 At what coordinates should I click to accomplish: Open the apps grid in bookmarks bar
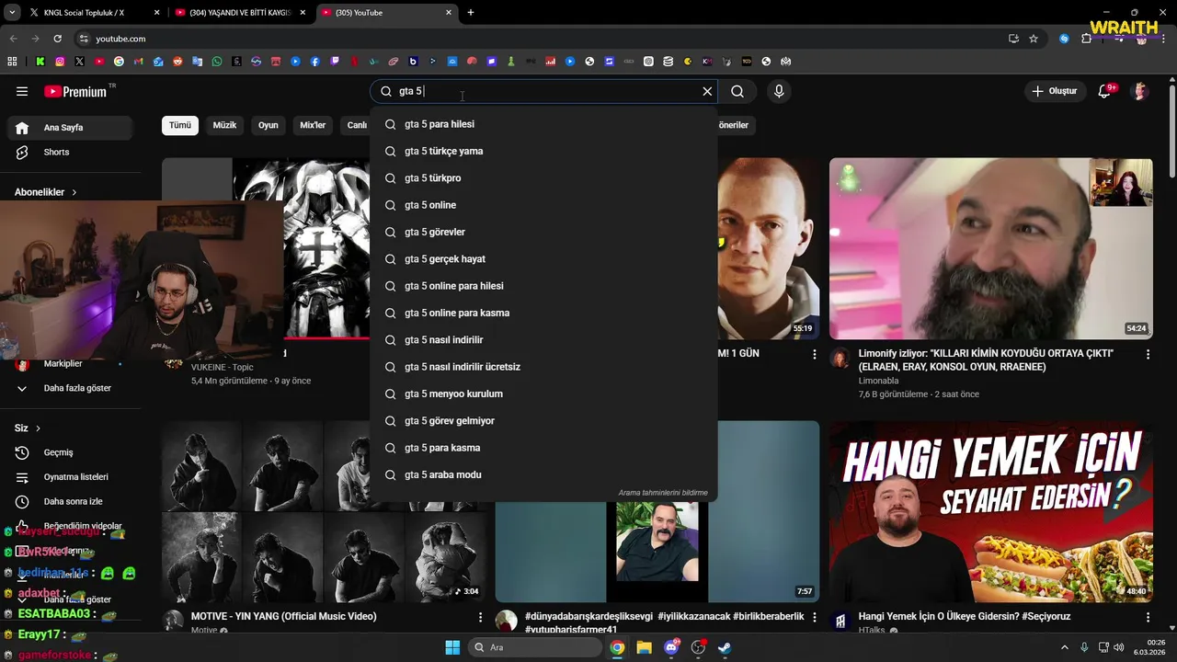coord(12,62)
